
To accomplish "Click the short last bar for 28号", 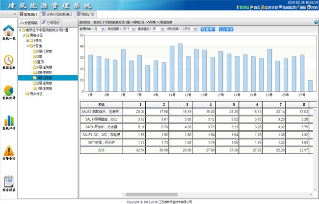I will pos(310,86).
